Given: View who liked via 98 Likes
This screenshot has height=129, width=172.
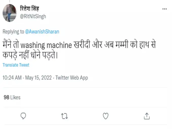Looking at the screenshot, I should coord(12,97).
